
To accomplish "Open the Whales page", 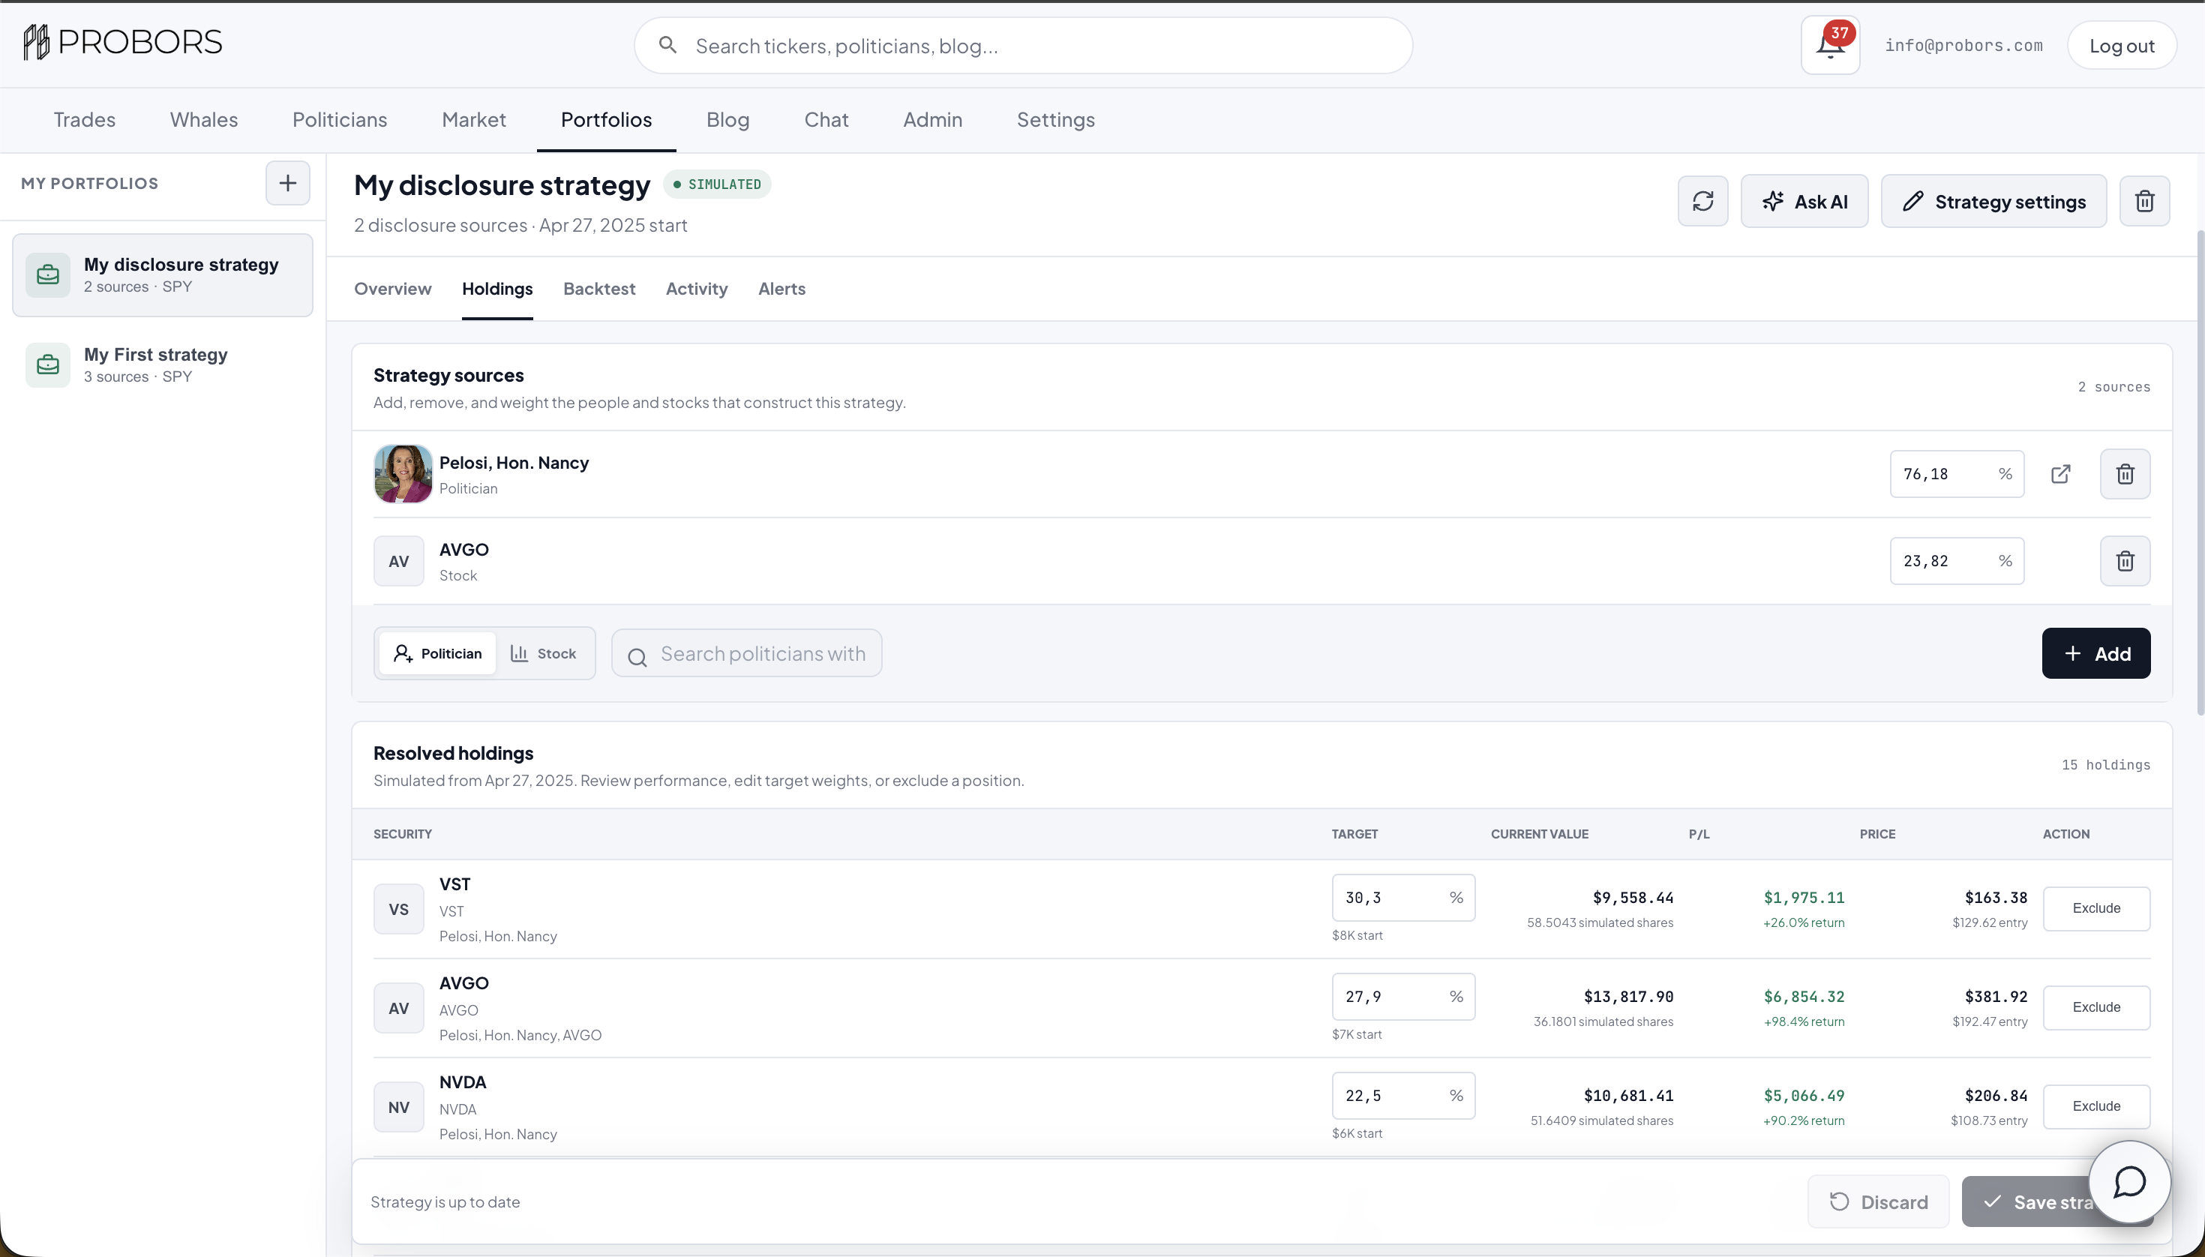I will click(204, 120).
